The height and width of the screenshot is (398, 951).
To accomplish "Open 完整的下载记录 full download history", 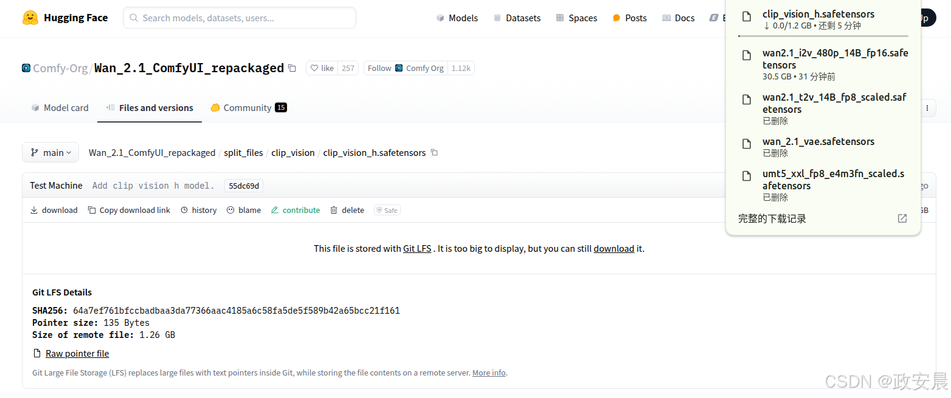I will click(x=823, y=218).
